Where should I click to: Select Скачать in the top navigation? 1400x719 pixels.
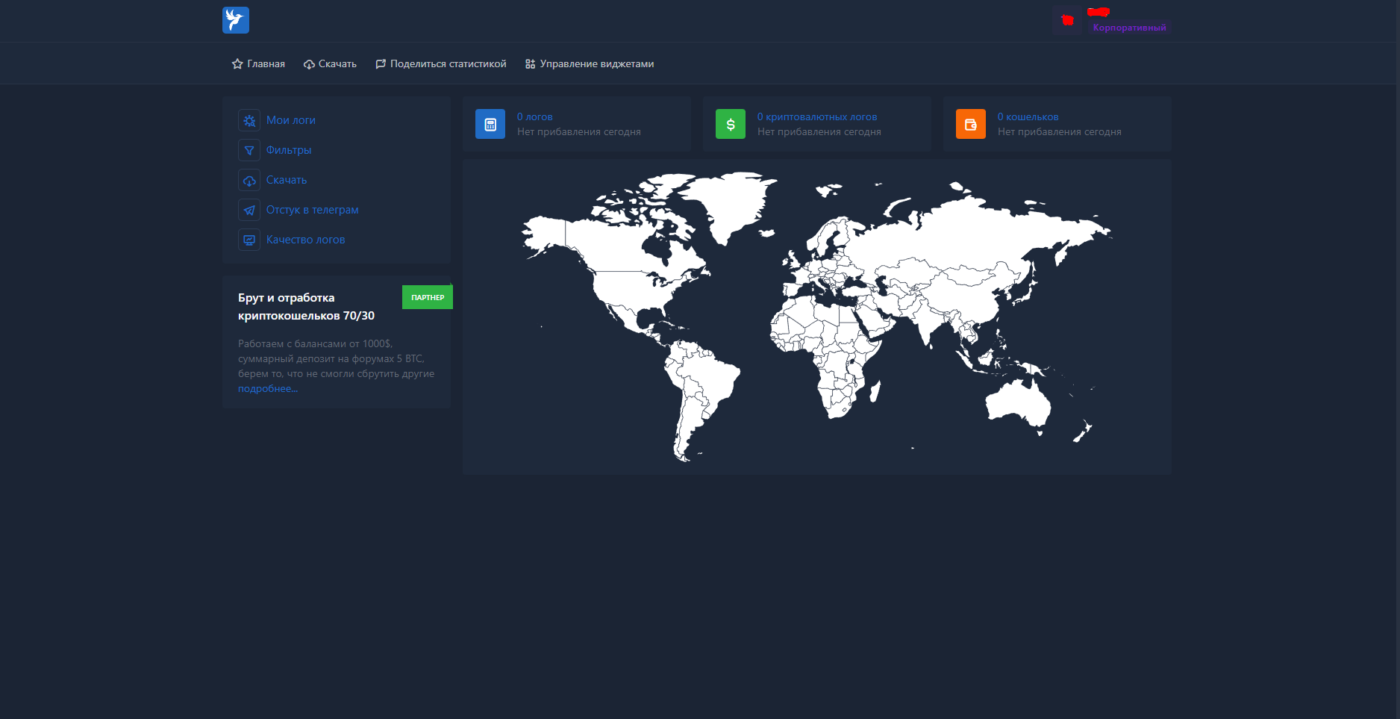(337, 64)
